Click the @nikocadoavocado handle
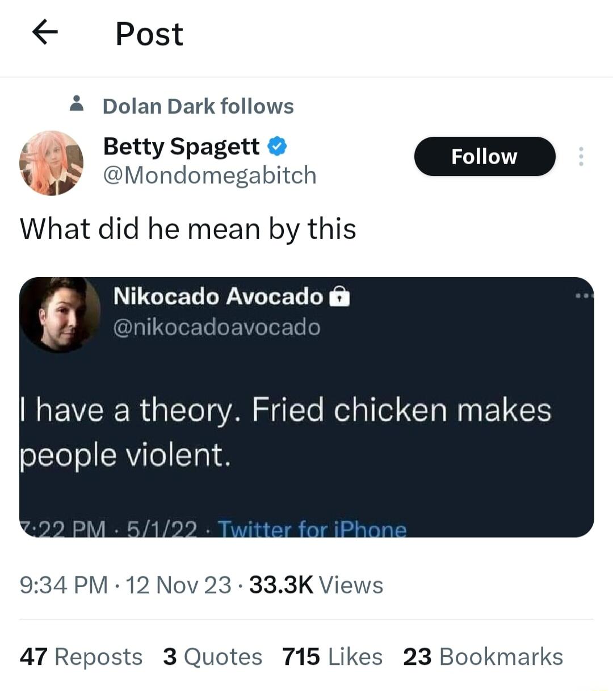This screenshot has height=691, width=613. [x=218, y=328]
